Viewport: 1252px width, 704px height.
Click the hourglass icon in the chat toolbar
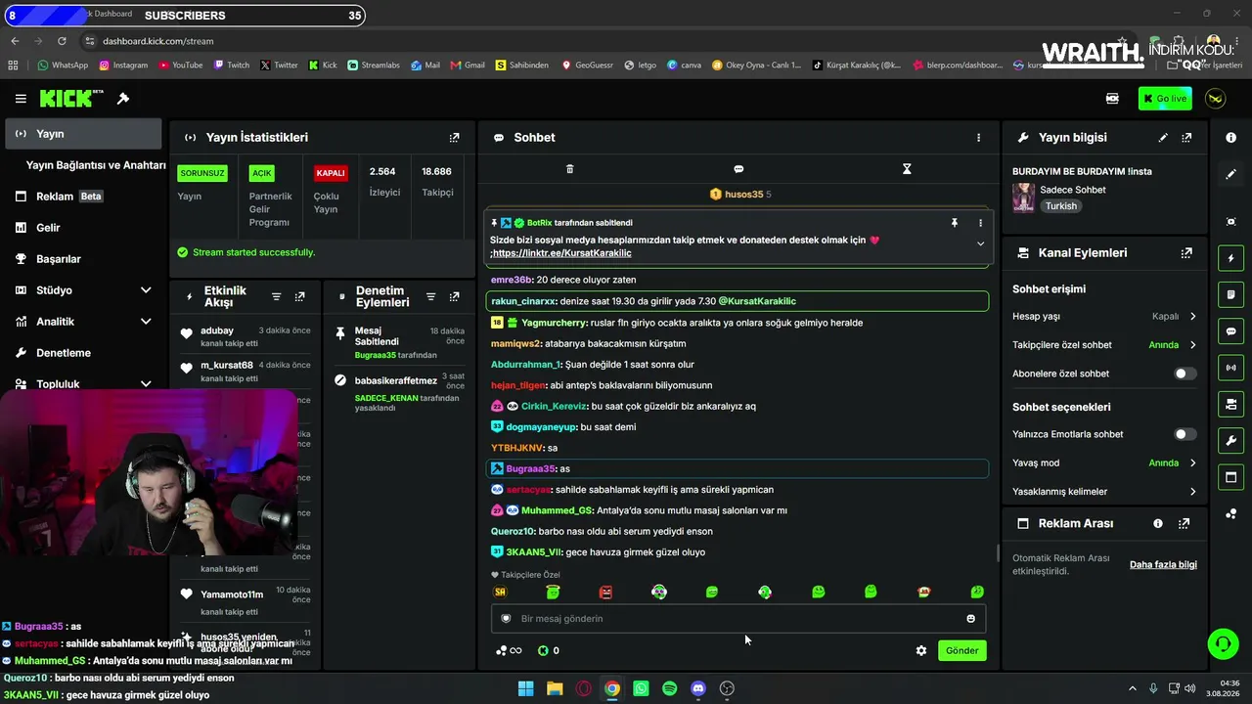click(x=907, y=169)
